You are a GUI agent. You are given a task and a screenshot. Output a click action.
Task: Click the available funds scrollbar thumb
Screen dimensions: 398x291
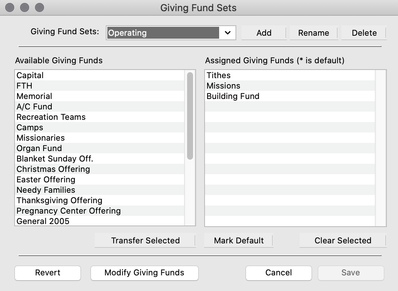(x=190, y=116)
